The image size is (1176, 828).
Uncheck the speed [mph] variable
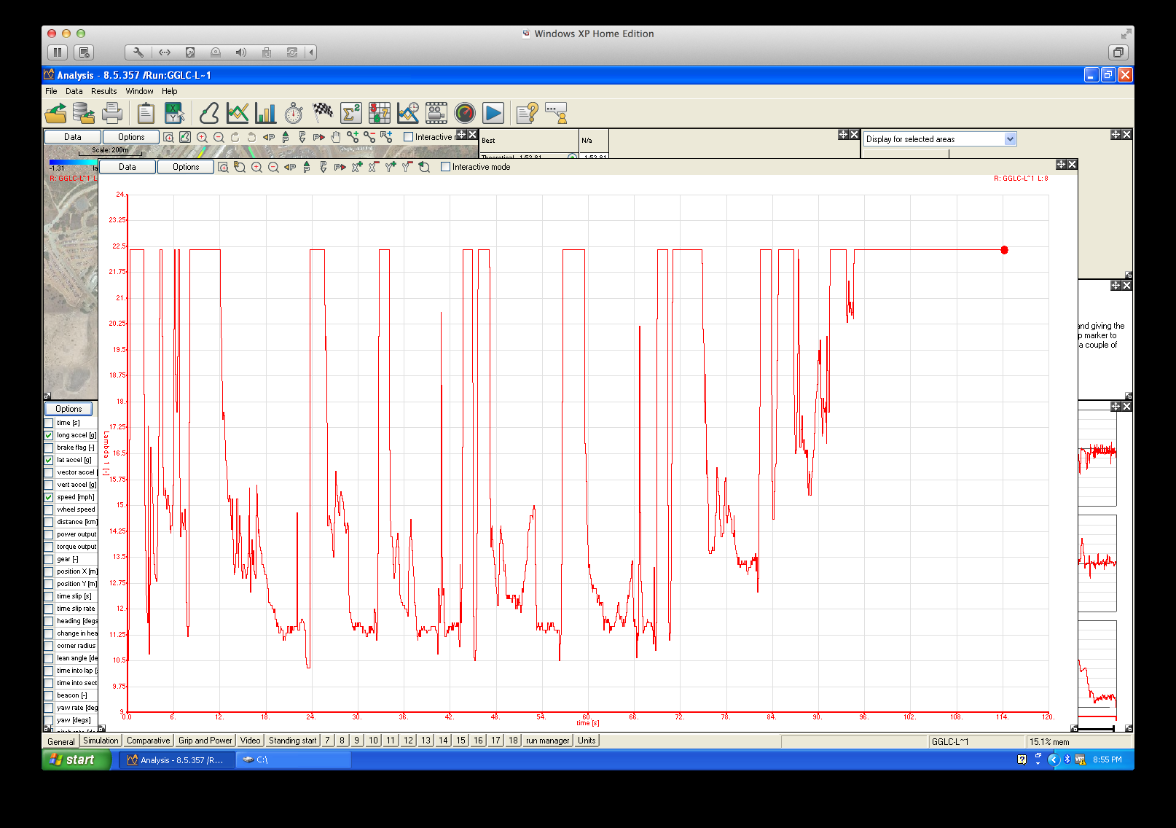[x=49, y=497]
